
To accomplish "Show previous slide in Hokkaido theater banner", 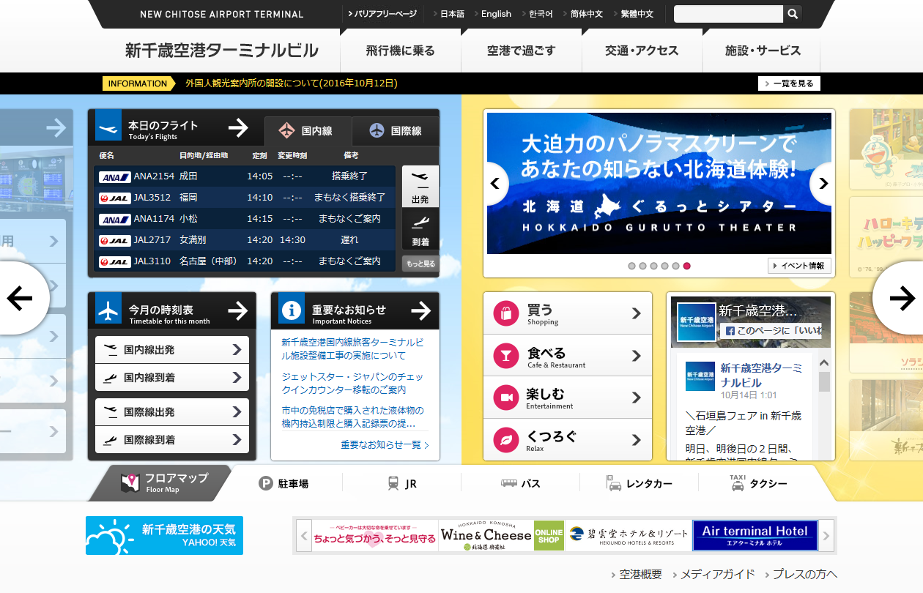I will (496, 184).
